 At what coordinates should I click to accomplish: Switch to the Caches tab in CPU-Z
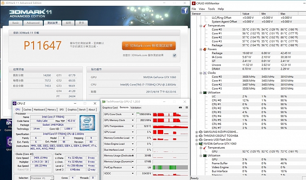coord(27,110)
